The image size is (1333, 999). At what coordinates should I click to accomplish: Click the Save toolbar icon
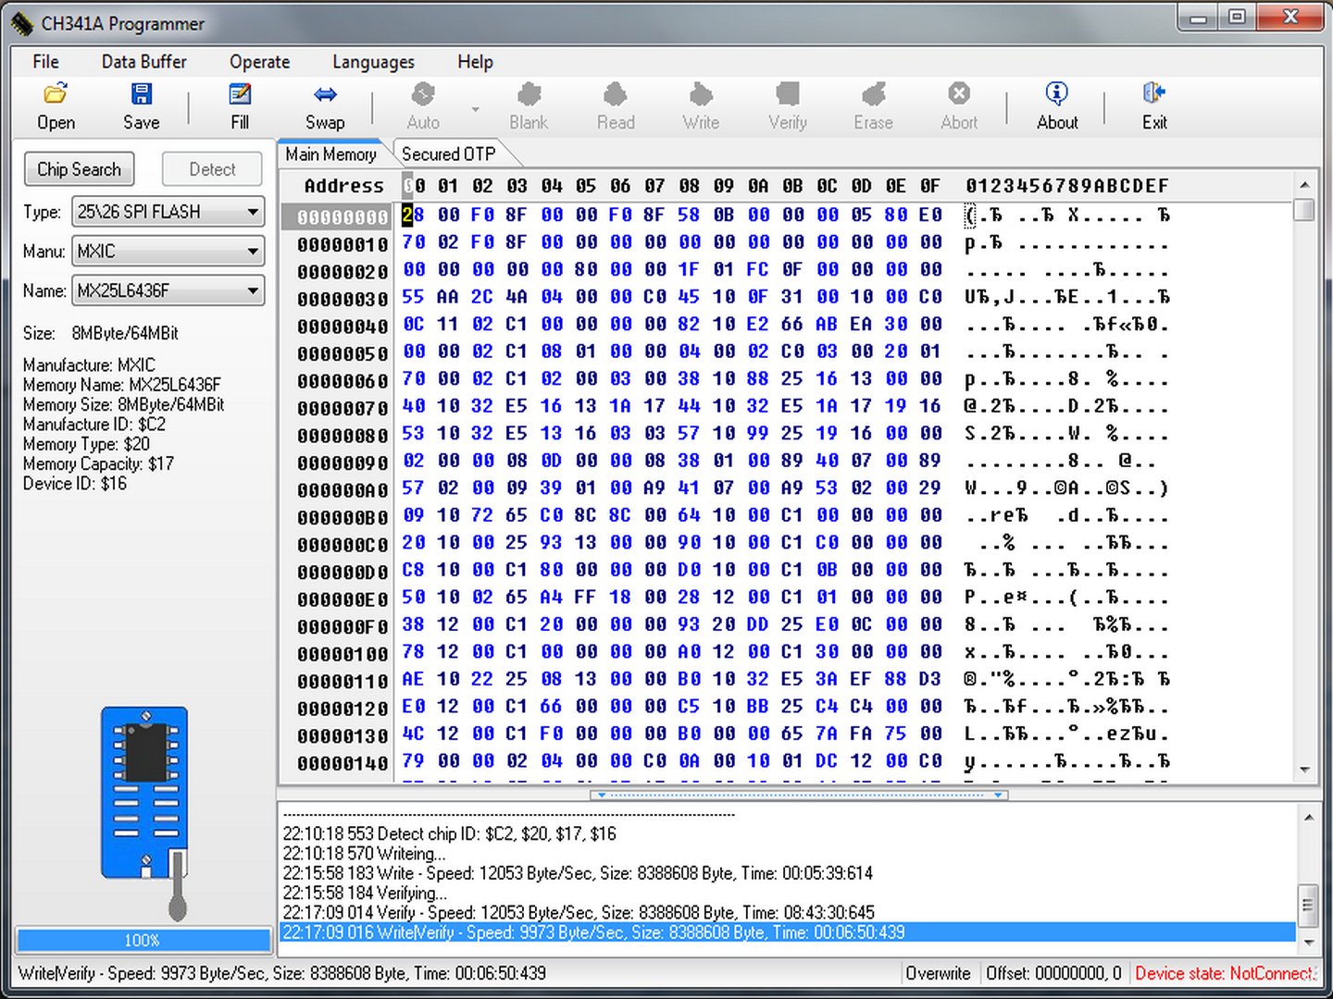141,95
